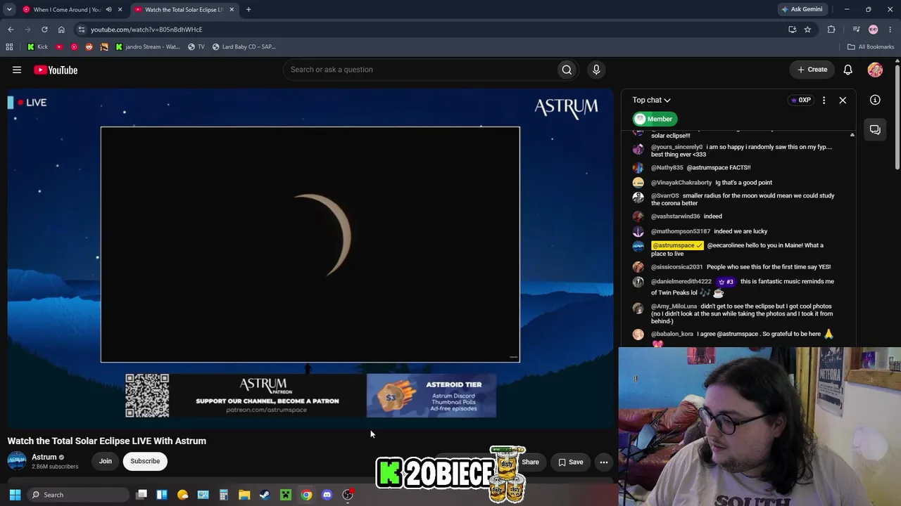The image size is (901, 506).
Task: Click the taskbar Search box
Action: pyautogui.click(x=78, y=495)
